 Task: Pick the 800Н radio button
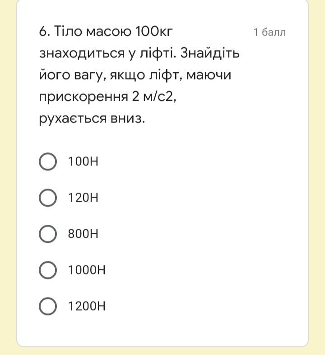(x=48, y=234)
